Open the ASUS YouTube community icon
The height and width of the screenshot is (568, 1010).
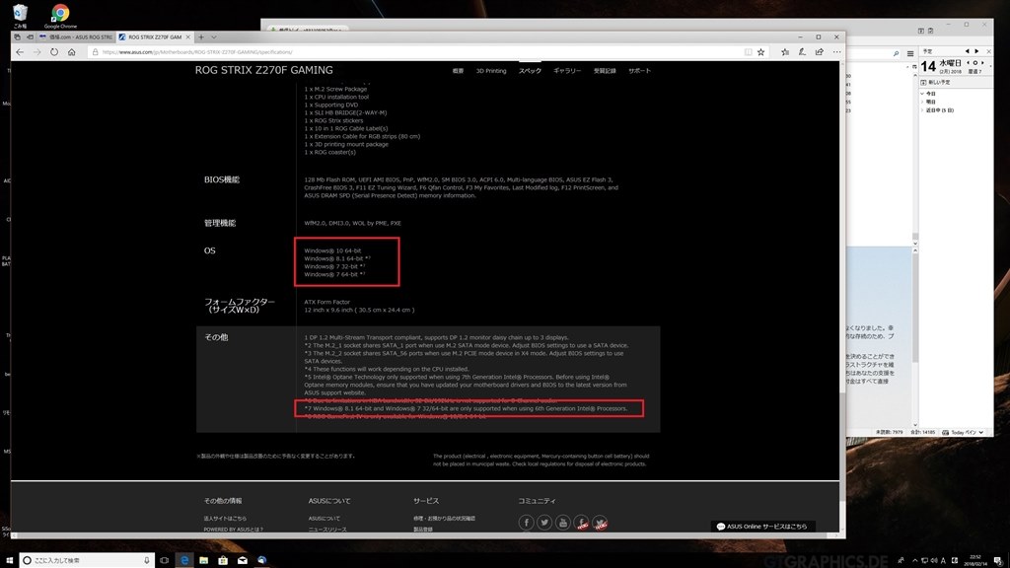pyautogui.click(x=562, y=523)
